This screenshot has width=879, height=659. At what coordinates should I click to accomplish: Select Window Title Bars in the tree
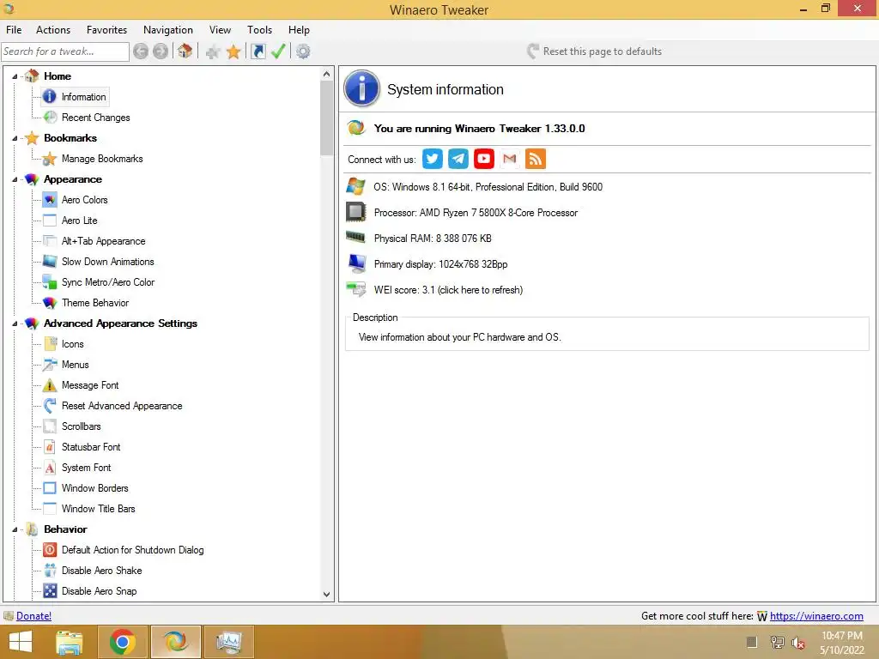tap(99, 509)
